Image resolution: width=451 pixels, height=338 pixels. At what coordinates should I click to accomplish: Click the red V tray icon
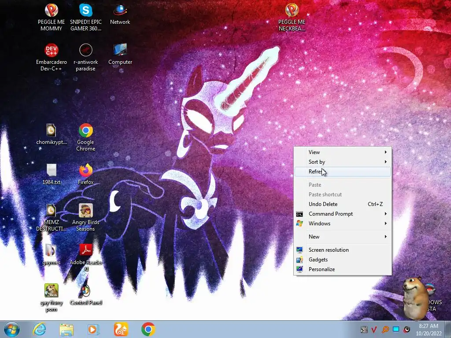374,329
